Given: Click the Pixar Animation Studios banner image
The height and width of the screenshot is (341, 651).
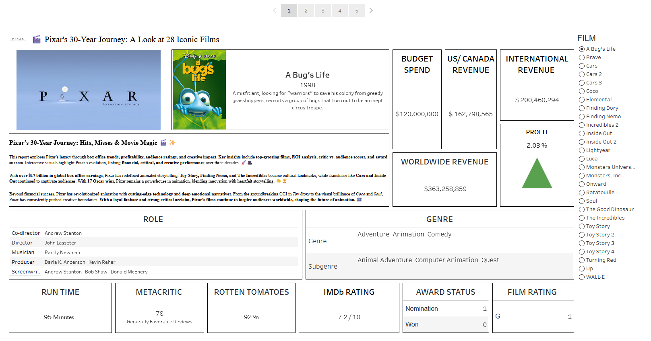Looking at the screenshot, I should pos(89,90).
